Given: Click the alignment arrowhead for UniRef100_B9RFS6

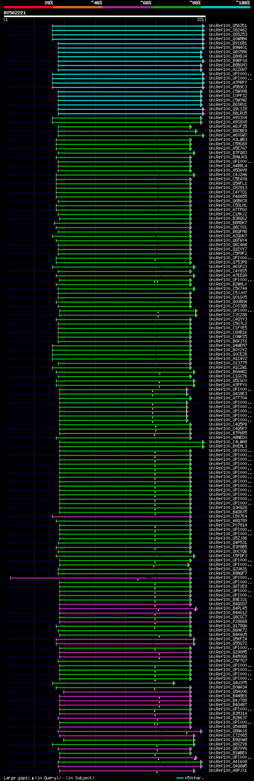Looking at the screenshot, I should coord(204,61).
